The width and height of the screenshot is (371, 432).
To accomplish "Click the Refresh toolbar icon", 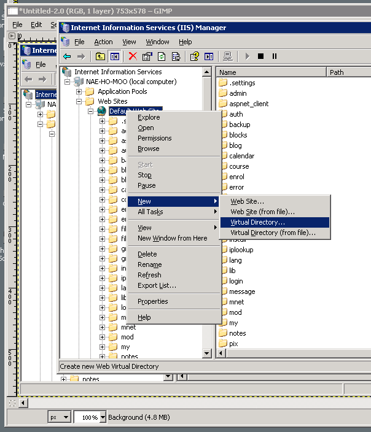I will pyautogui.click(x=162, y=56).
